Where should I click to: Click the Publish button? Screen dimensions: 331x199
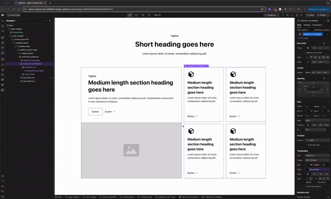[x=323, y=15]
